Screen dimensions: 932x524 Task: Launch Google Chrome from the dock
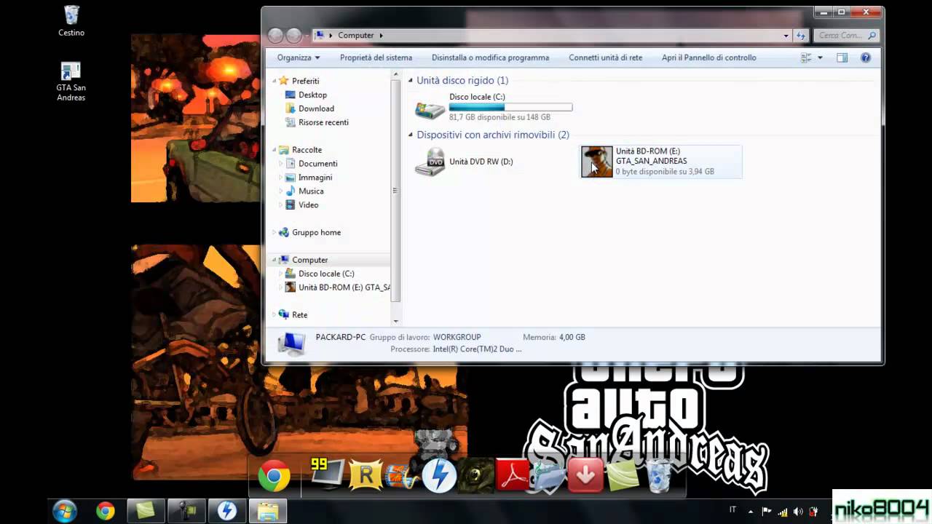click(x=274, y=477)
